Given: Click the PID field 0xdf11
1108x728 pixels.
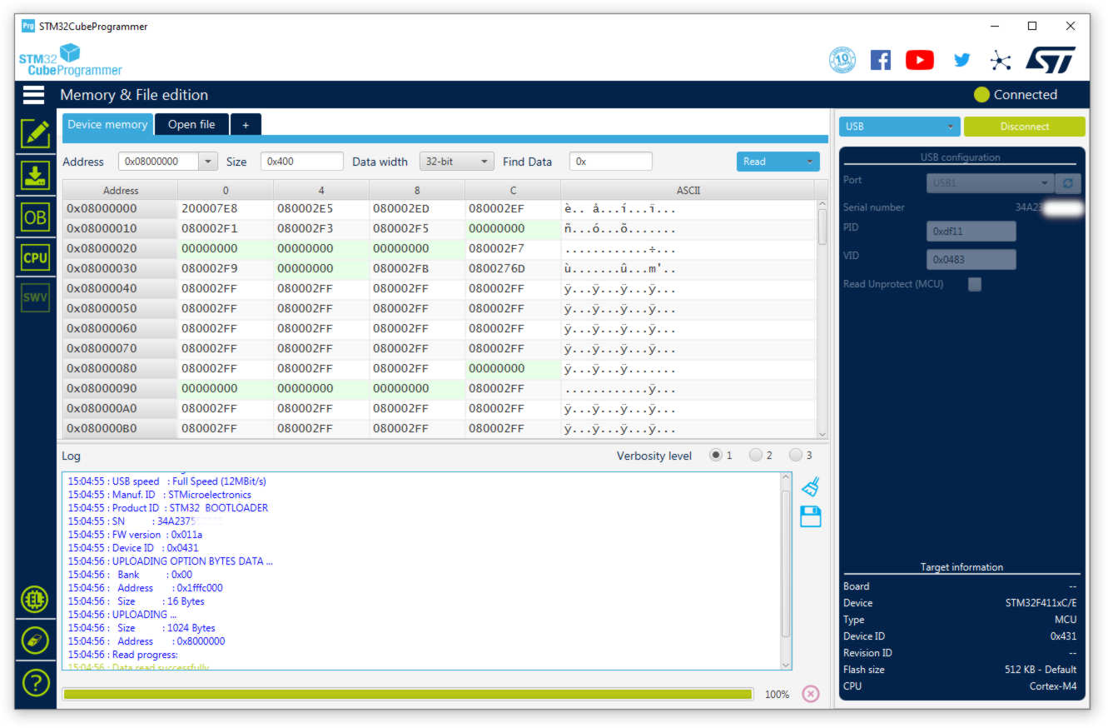Looking at the screenshot, I should pyautogui.click(x=971, y=231).
